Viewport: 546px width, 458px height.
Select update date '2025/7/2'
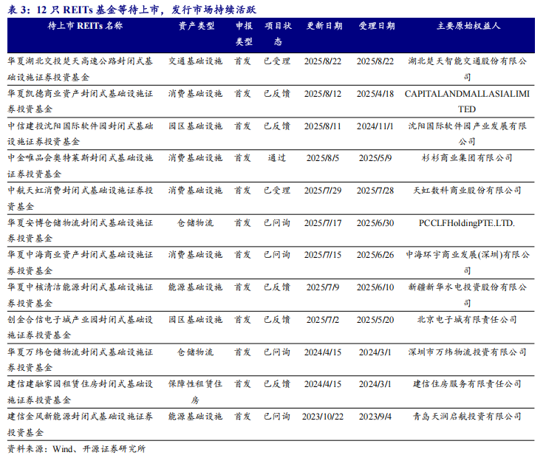(x=323, y=319)
